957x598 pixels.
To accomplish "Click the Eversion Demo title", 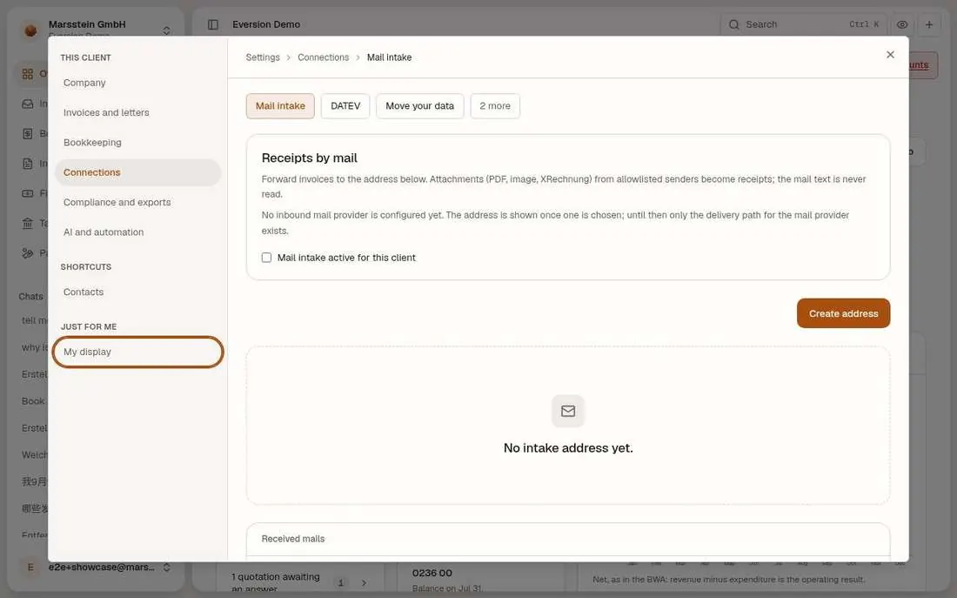I will [266, 24].
